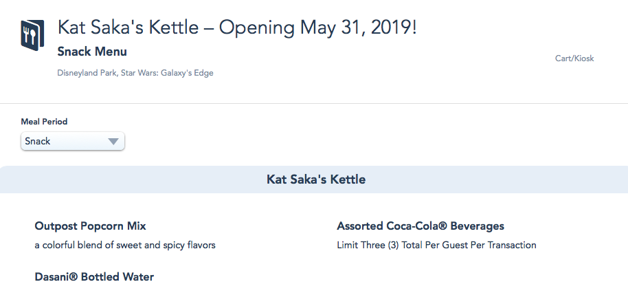Select the 'Dasani® Bottled Water' item
The image size is (628, 304).
[x=94, y=276]
